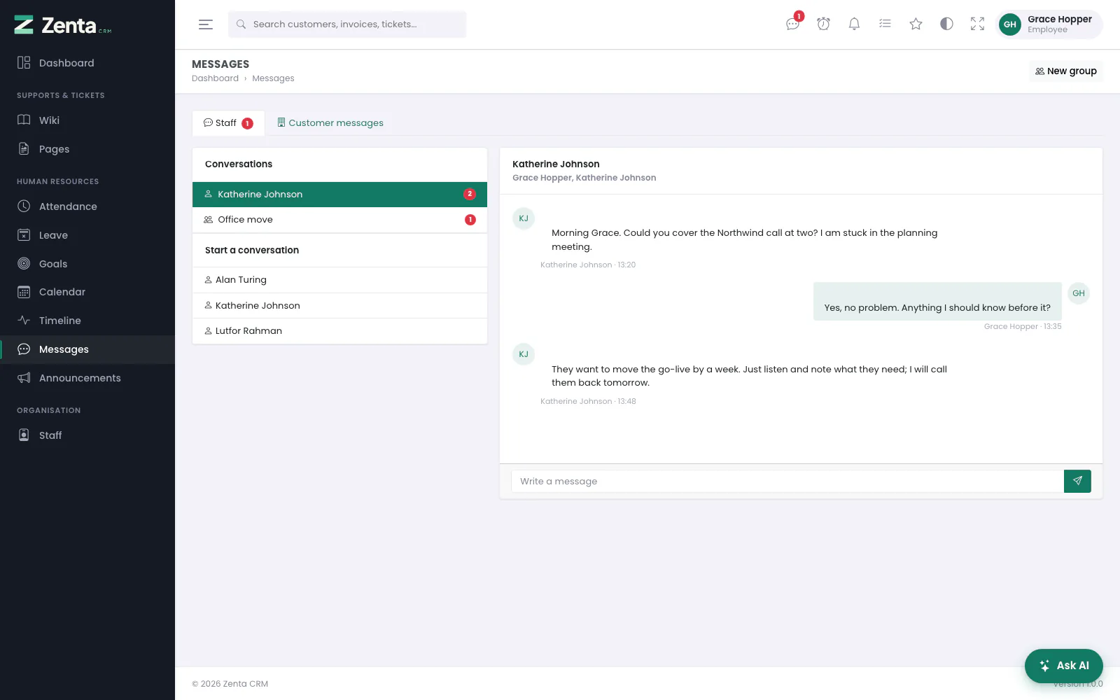Screen dimensions: 1120x700
Task: Click the Zenta CRM logo
Action: (x=63, y=25)
